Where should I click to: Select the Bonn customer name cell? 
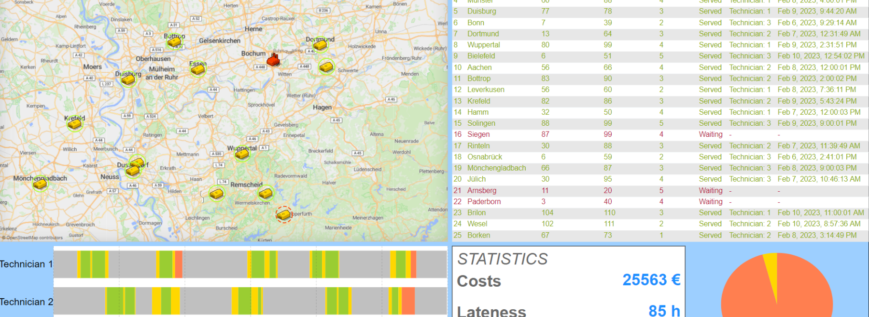[x=476, y=23]
